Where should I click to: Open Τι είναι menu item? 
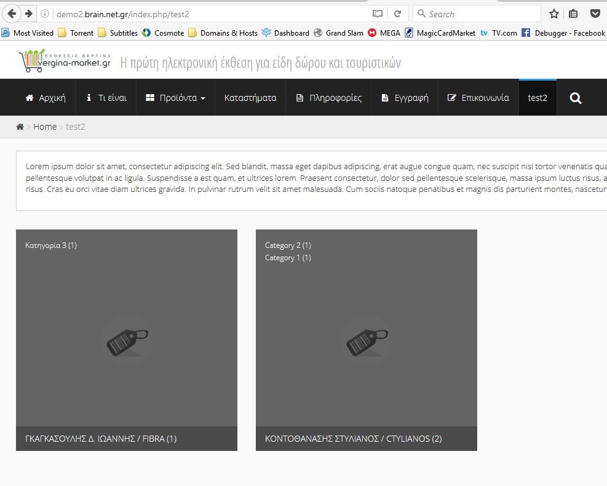[x=106, y=98]
